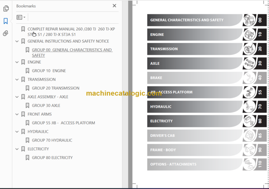Click axle icon for section 30
Screen dimensions: 269x189
pyautogui.click(x=249, y=64)
